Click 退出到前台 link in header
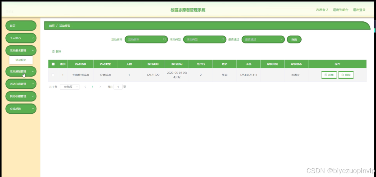Screen dimensions: 376x177 (x=340, y=10)
